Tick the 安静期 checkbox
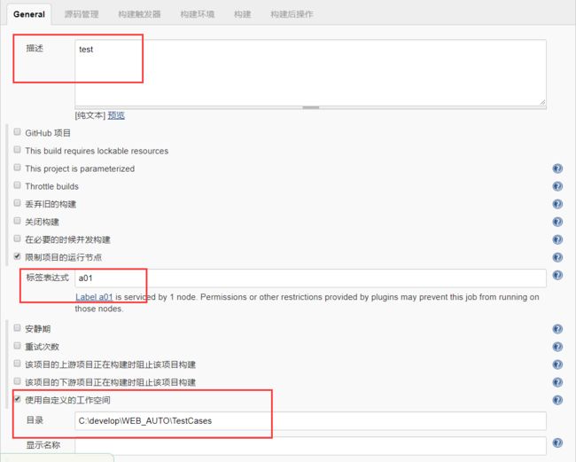Image resolution: width=576 pixels, height=462 pixels. [17, 327]
